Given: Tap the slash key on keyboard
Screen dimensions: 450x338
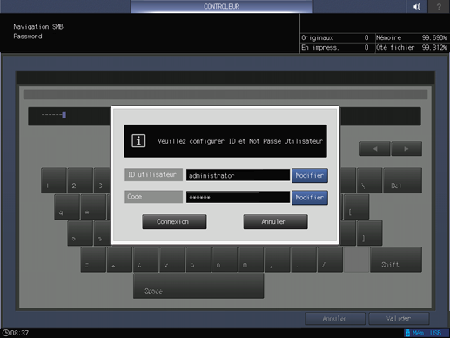Looking at the screenshot, I should [330, 260].
